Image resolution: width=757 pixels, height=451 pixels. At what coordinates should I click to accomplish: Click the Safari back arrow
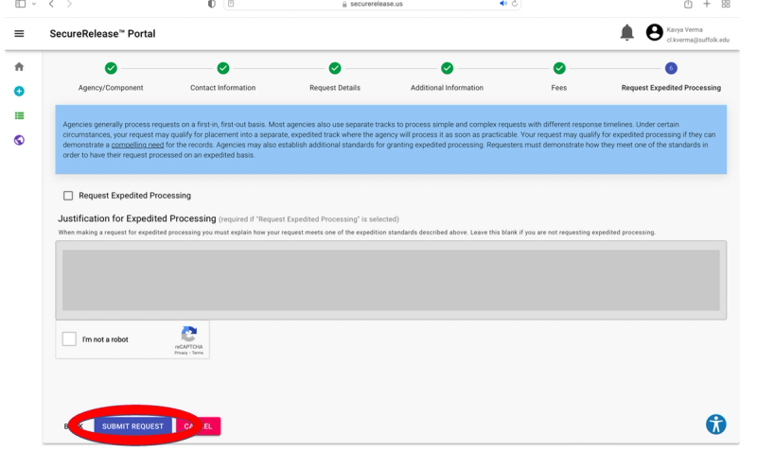pyautogui.click(x=51, y=5)
